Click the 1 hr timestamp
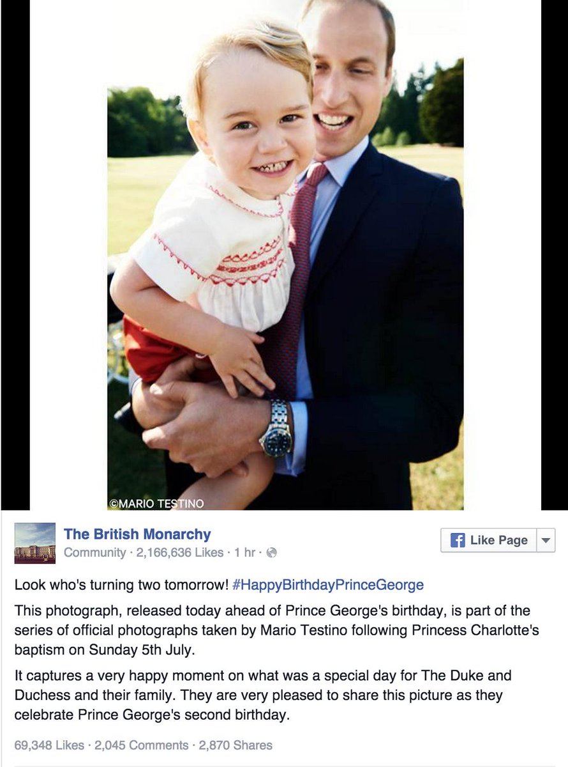 pyautogui.click(x=245, y=552)
